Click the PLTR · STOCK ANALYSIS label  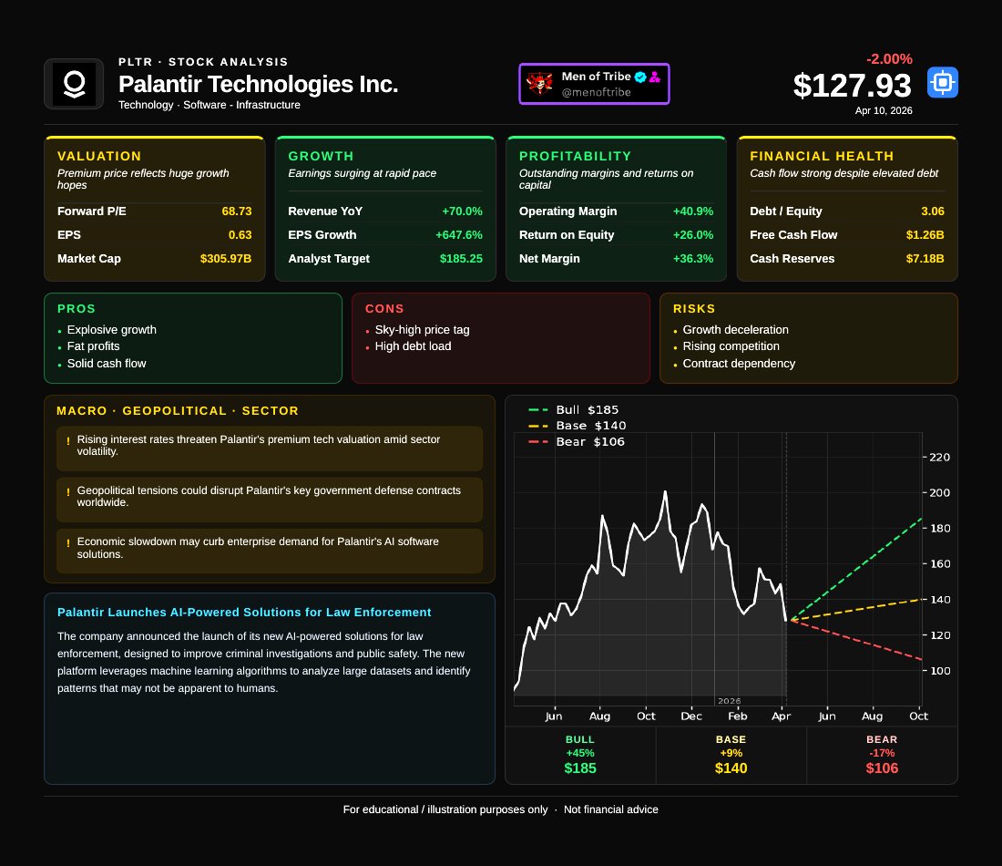click(203, 61)
